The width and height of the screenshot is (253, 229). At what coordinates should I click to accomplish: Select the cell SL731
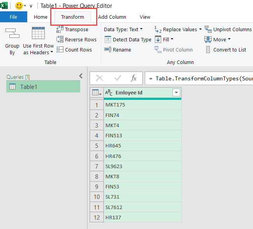click(x=142, y=197)
